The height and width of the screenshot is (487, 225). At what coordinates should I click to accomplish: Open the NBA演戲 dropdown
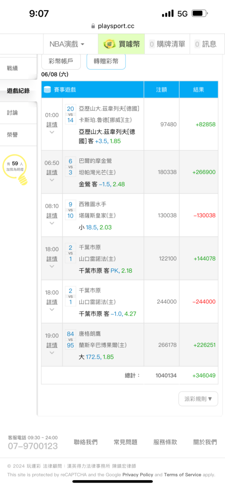click(67, 44)
